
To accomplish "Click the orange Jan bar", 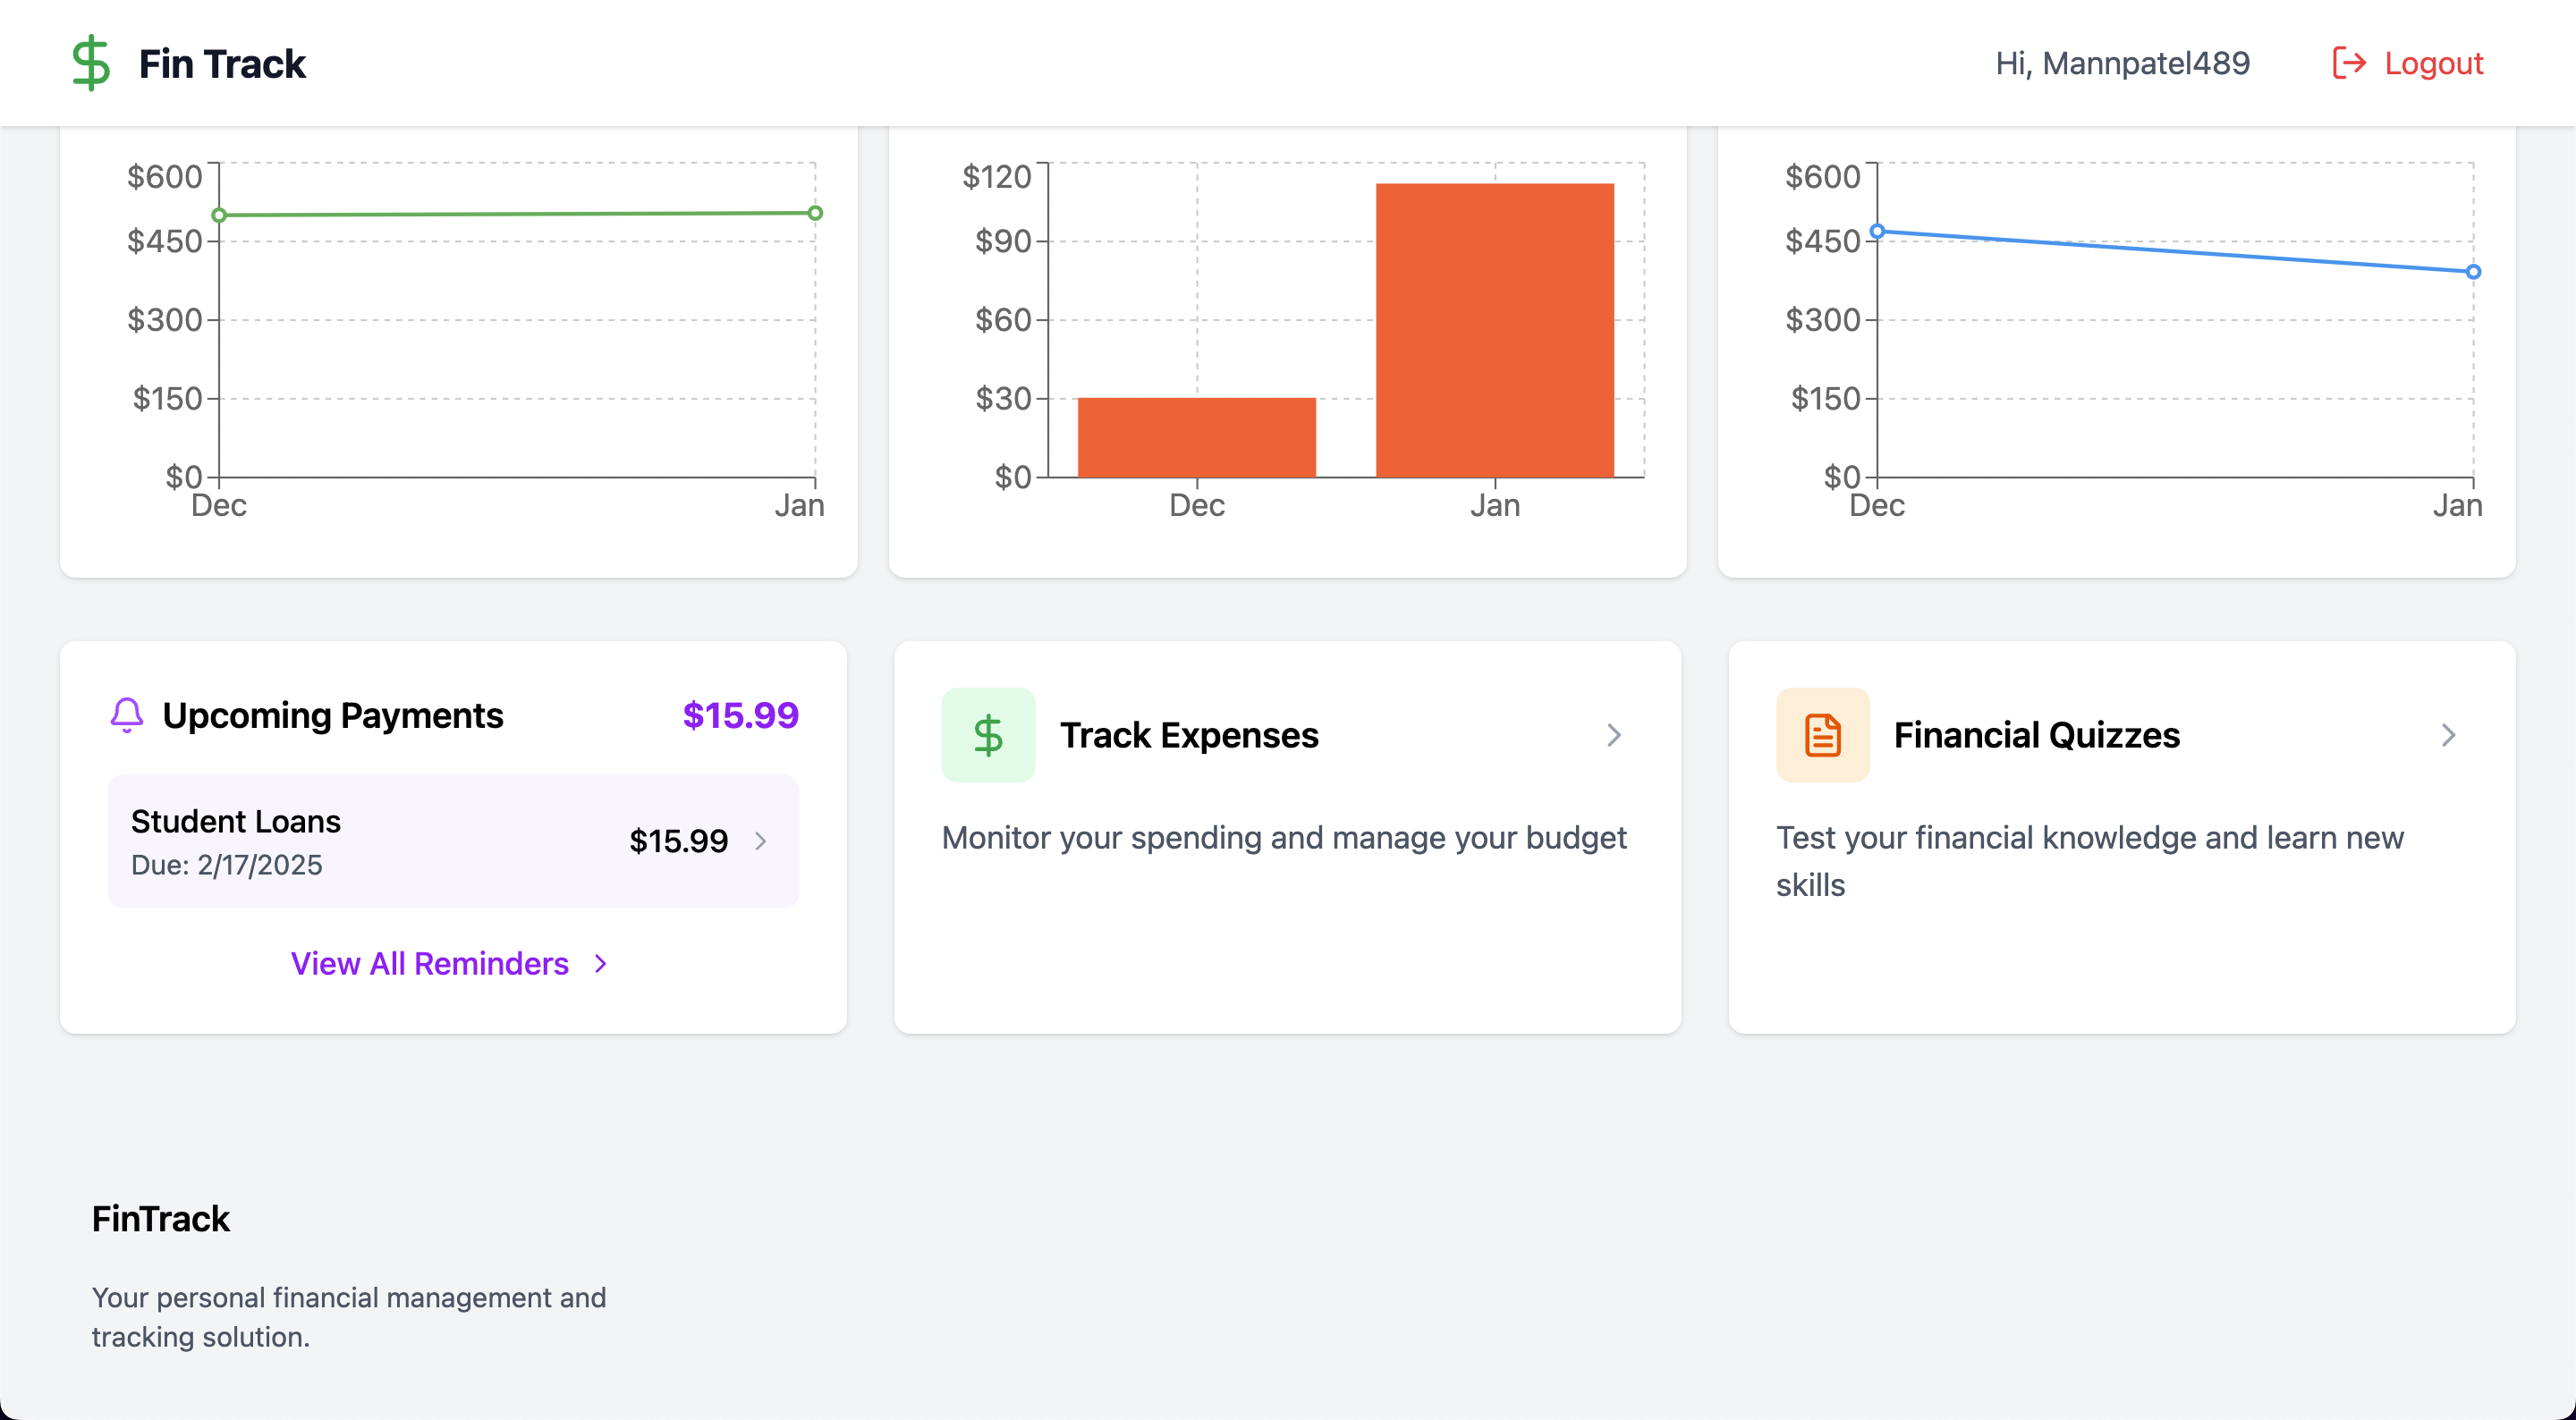I will pyautogui.click(x=1495, y=330).
